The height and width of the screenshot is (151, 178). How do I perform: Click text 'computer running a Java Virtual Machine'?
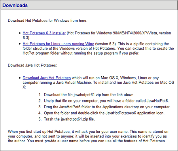(57, 83)
